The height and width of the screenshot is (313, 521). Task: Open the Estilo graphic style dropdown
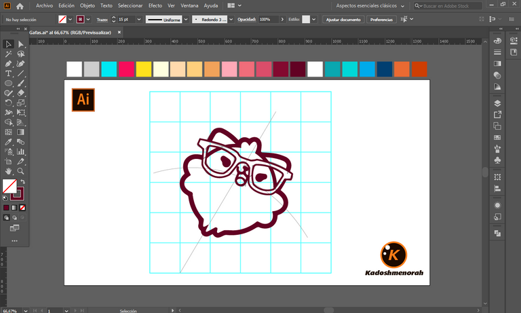click(x=313, y=19)
